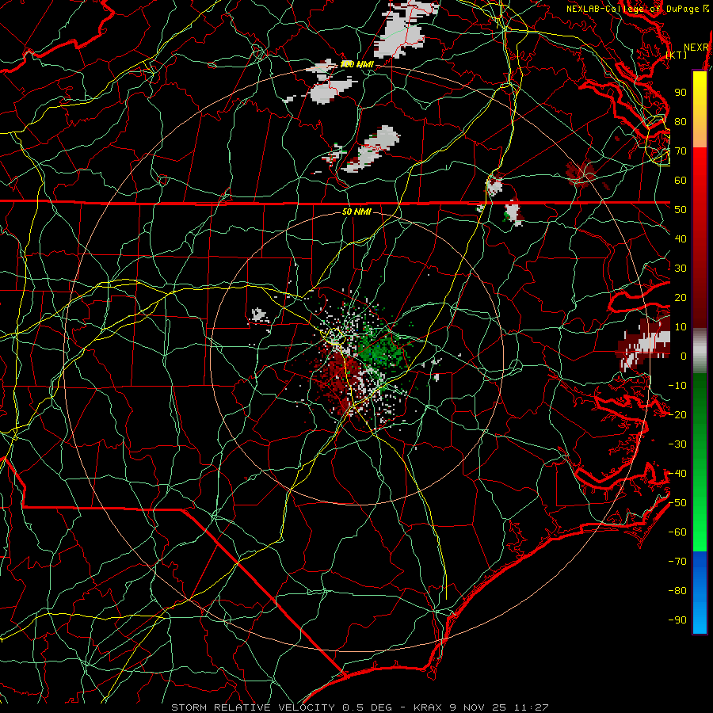Click the 90 value on the velocity scale
This screenshot has width=713, height=713.
[681, 93]
